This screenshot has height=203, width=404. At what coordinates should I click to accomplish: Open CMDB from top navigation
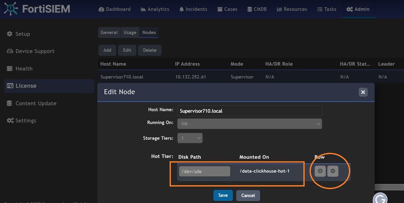257,9
